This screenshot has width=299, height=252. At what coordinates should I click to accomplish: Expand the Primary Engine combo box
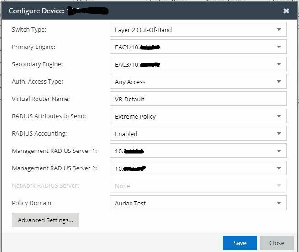pyautogui.click(x=278, y=47)
